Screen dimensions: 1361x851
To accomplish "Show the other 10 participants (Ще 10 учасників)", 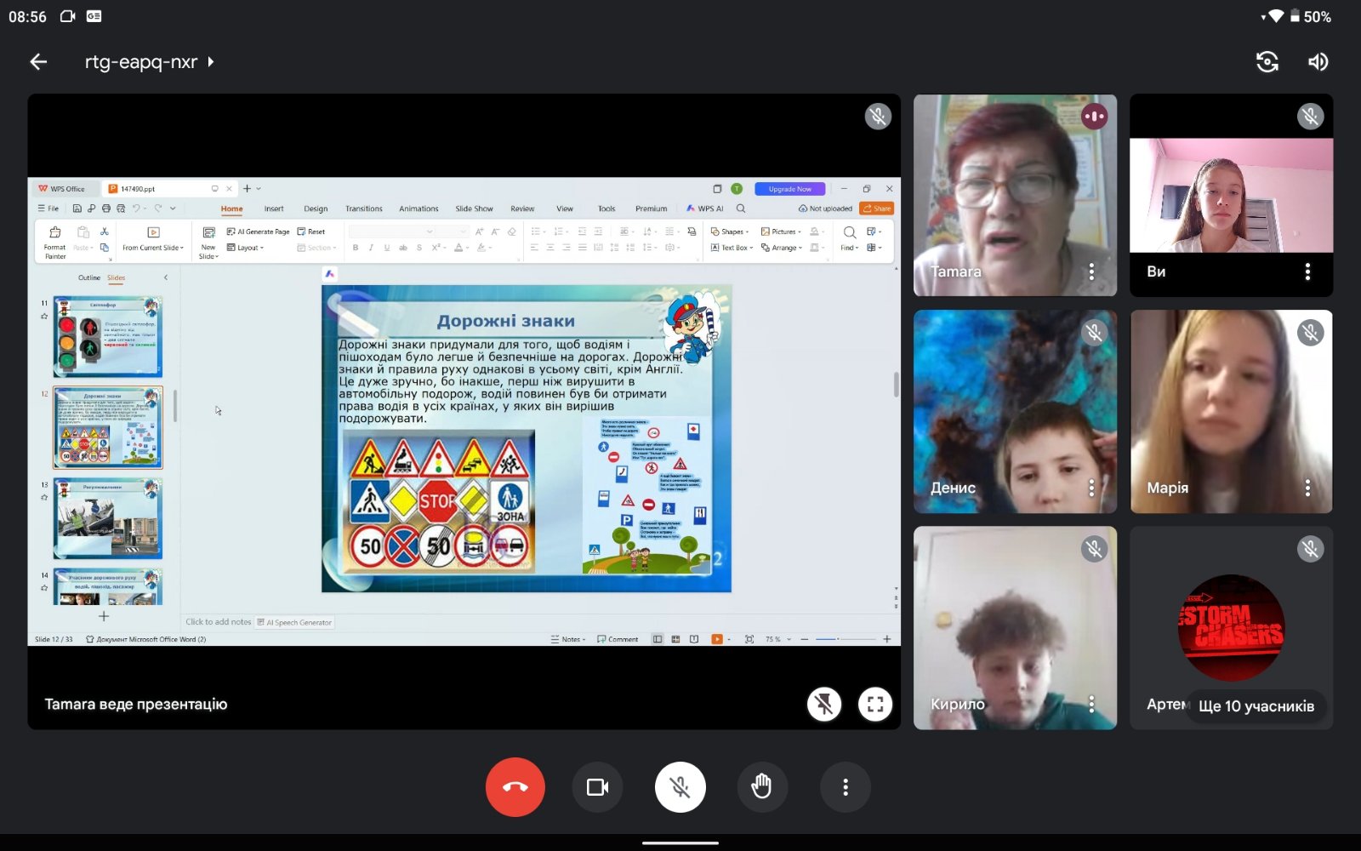I will click(x=1256, y=705).
